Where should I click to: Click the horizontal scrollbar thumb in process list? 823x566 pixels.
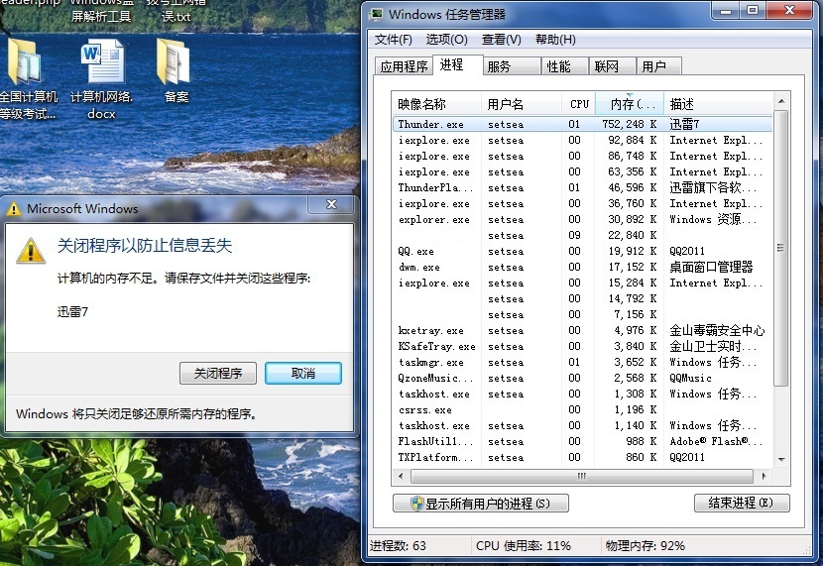click(582, 477)
